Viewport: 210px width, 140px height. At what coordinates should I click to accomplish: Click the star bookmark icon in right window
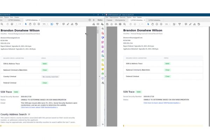point(112,24)
